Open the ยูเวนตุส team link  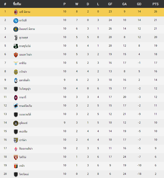(x=23, y=38)
